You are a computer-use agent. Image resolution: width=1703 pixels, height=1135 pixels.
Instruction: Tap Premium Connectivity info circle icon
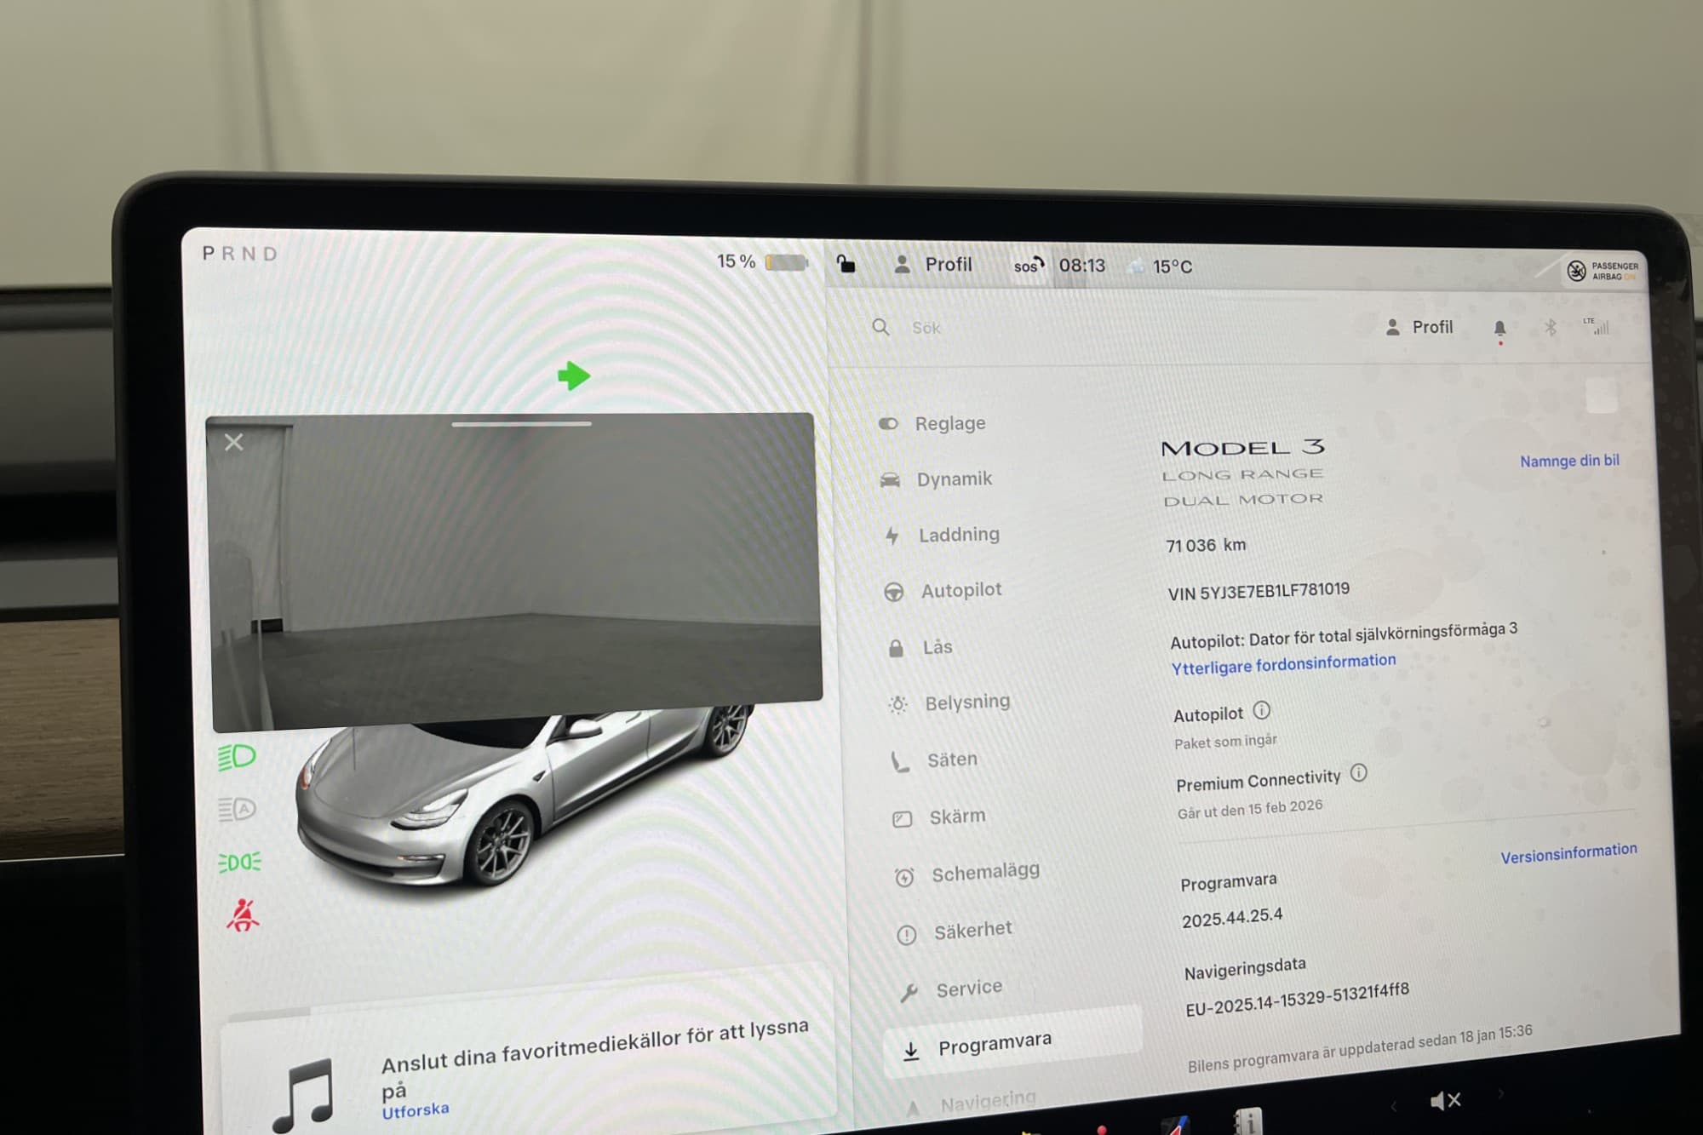click(x=1359, y=773)
